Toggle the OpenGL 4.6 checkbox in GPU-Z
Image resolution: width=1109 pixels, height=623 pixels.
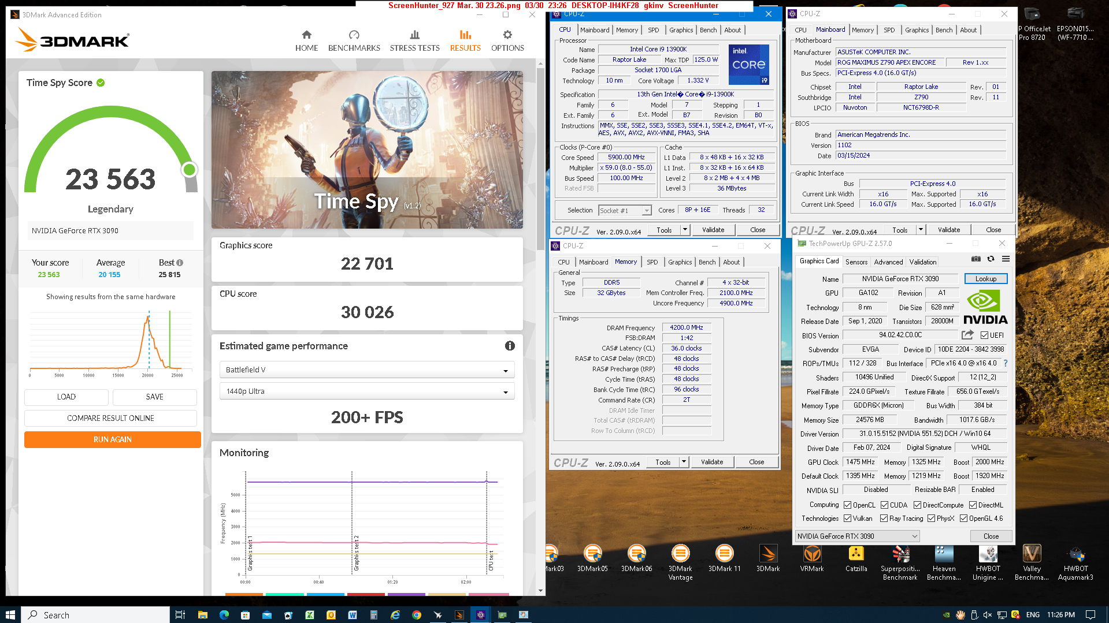pyautogui.click(x=963, y=518)
